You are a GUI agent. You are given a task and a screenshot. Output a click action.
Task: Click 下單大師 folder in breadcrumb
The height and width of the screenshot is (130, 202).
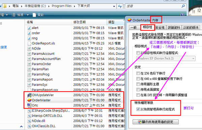point(83,6)
